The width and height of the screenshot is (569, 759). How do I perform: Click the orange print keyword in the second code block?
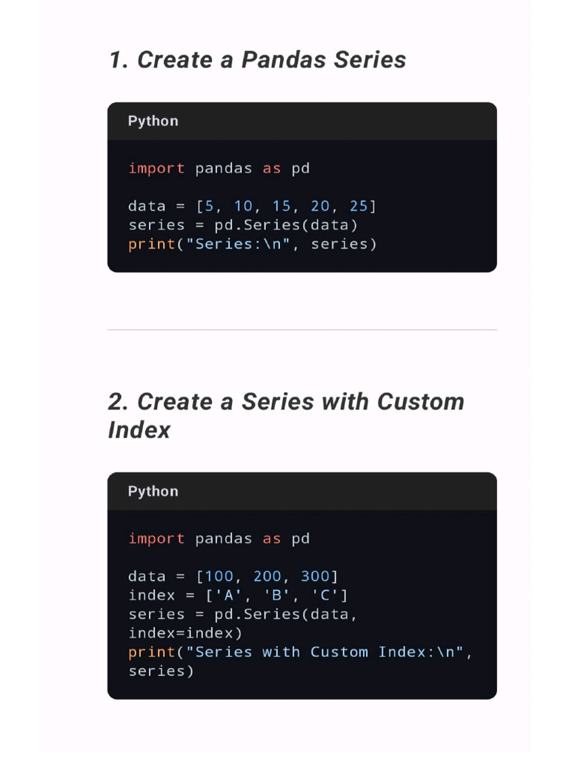147,652
